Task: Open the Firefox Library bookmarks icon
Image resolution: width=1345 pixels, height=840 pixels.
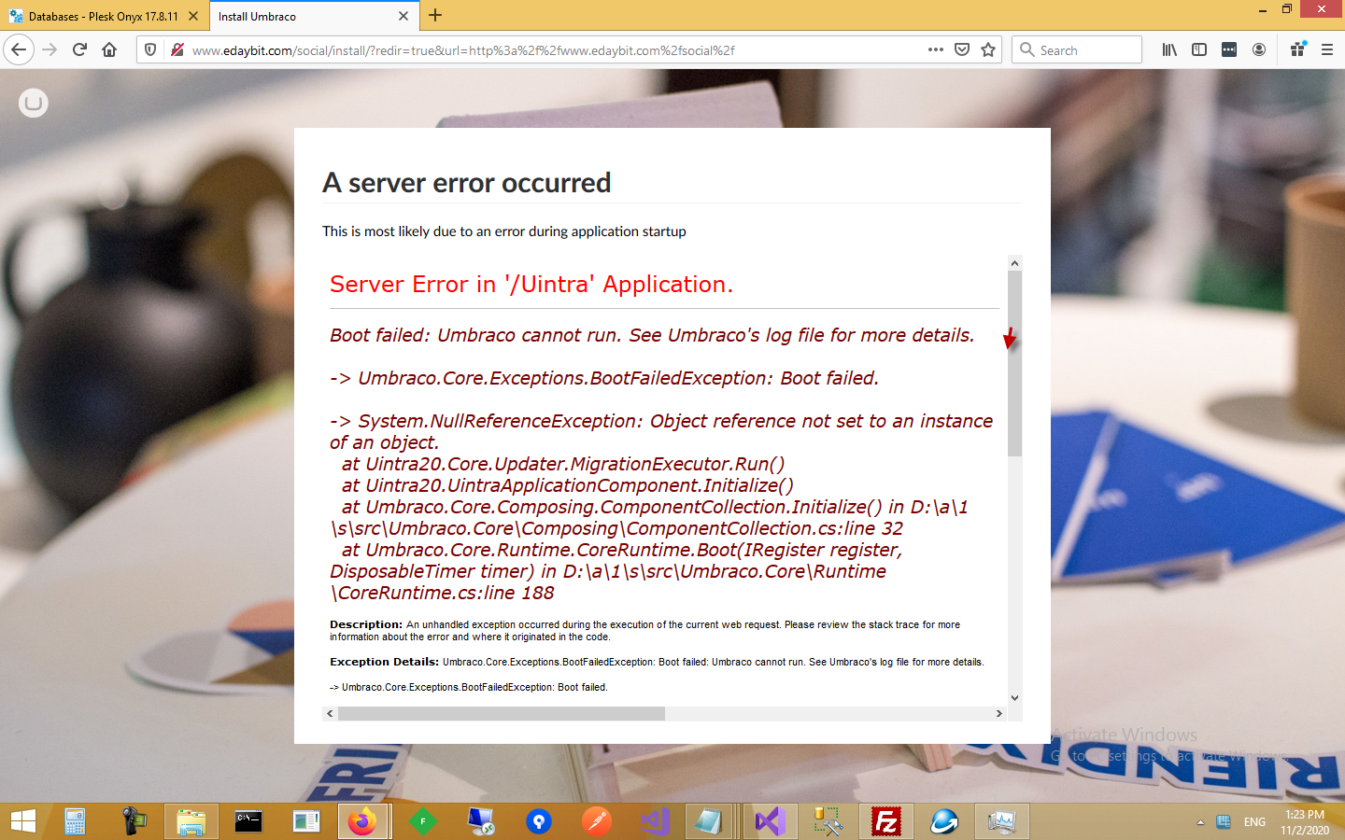Action: pyautogui.click(x=1168, y=49)
